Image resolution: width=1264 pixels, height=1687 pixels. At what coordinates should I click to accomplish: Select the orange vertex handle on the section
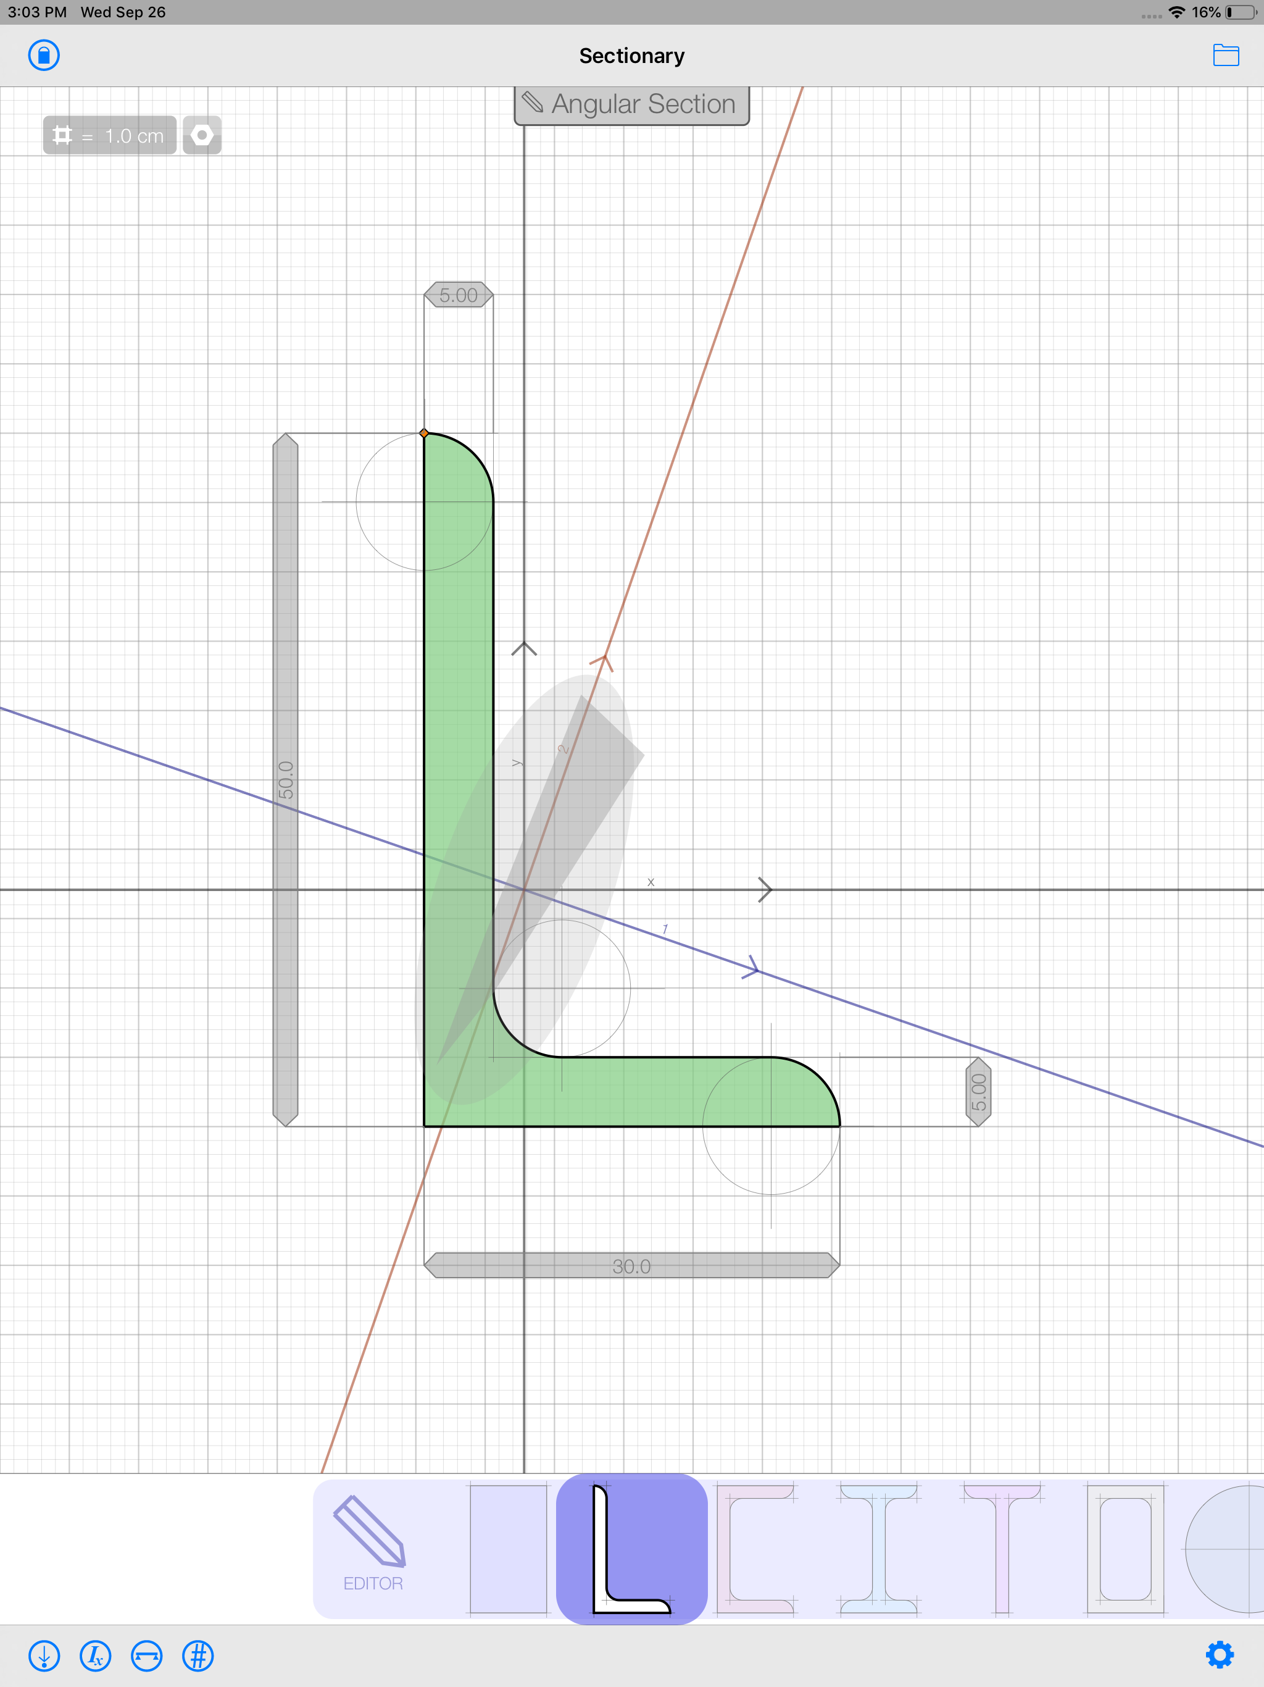click(x=425, y=432)
